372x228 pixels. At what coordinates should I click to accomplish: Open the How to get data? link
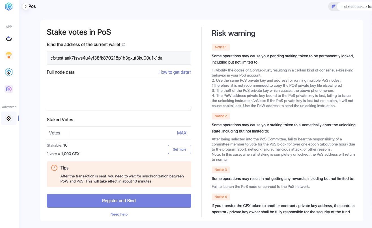175,72
